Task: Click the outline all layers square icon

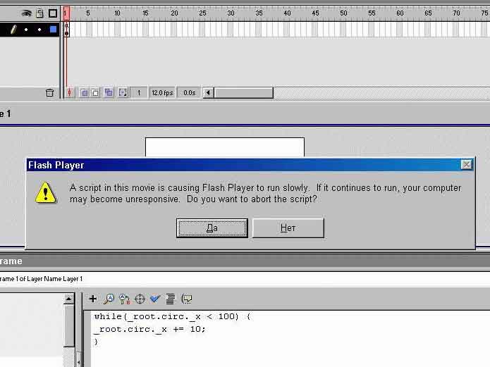Action: click(x=53, y=13)
